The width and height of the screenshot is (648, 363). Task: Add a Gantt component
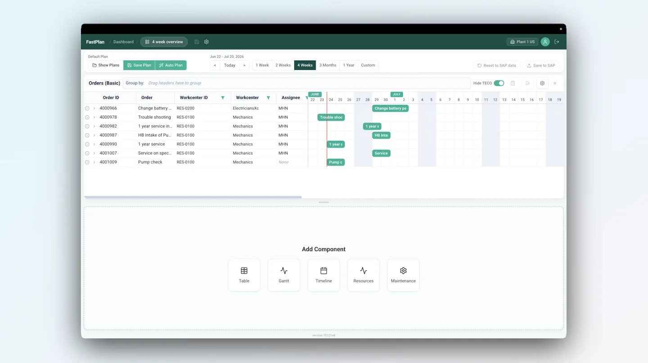[x=284, y=275]
